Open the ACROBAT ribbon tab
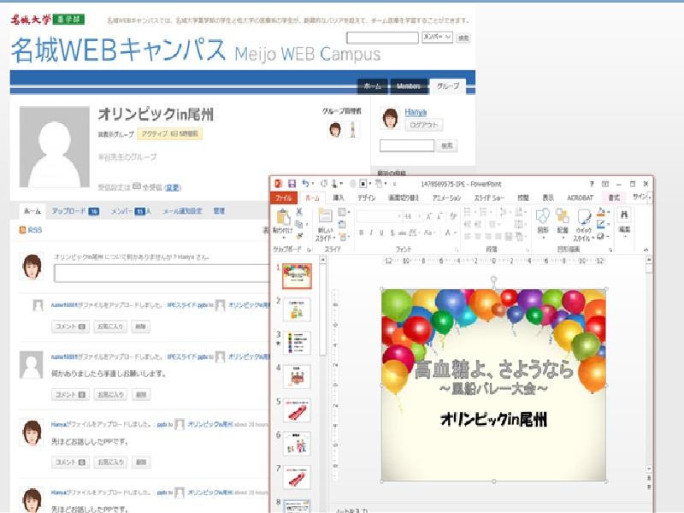 click(581, 198)
